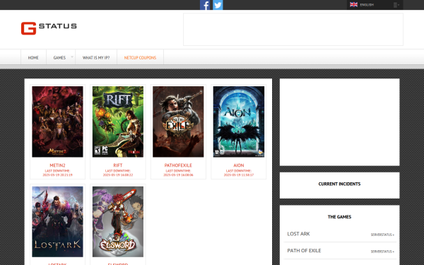This screenshot has height=265, width=424.
Task: Open the AION title link
Action: pyautogui.click(x=239, y=165)
